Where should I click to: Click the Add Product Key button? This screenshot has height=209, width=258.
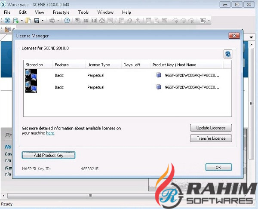49,155
